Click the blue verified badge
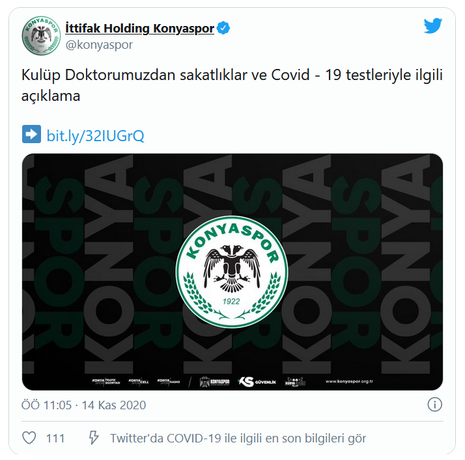 coord(223,28)
